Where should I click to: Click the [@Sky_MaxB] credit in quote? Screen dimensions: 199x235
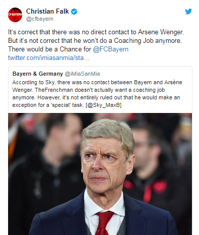(x=103, y=105)
